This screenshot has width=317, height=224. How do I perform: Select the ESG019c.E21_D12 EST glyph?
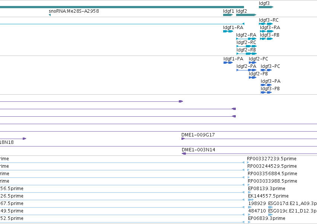(x=270, y=215)
